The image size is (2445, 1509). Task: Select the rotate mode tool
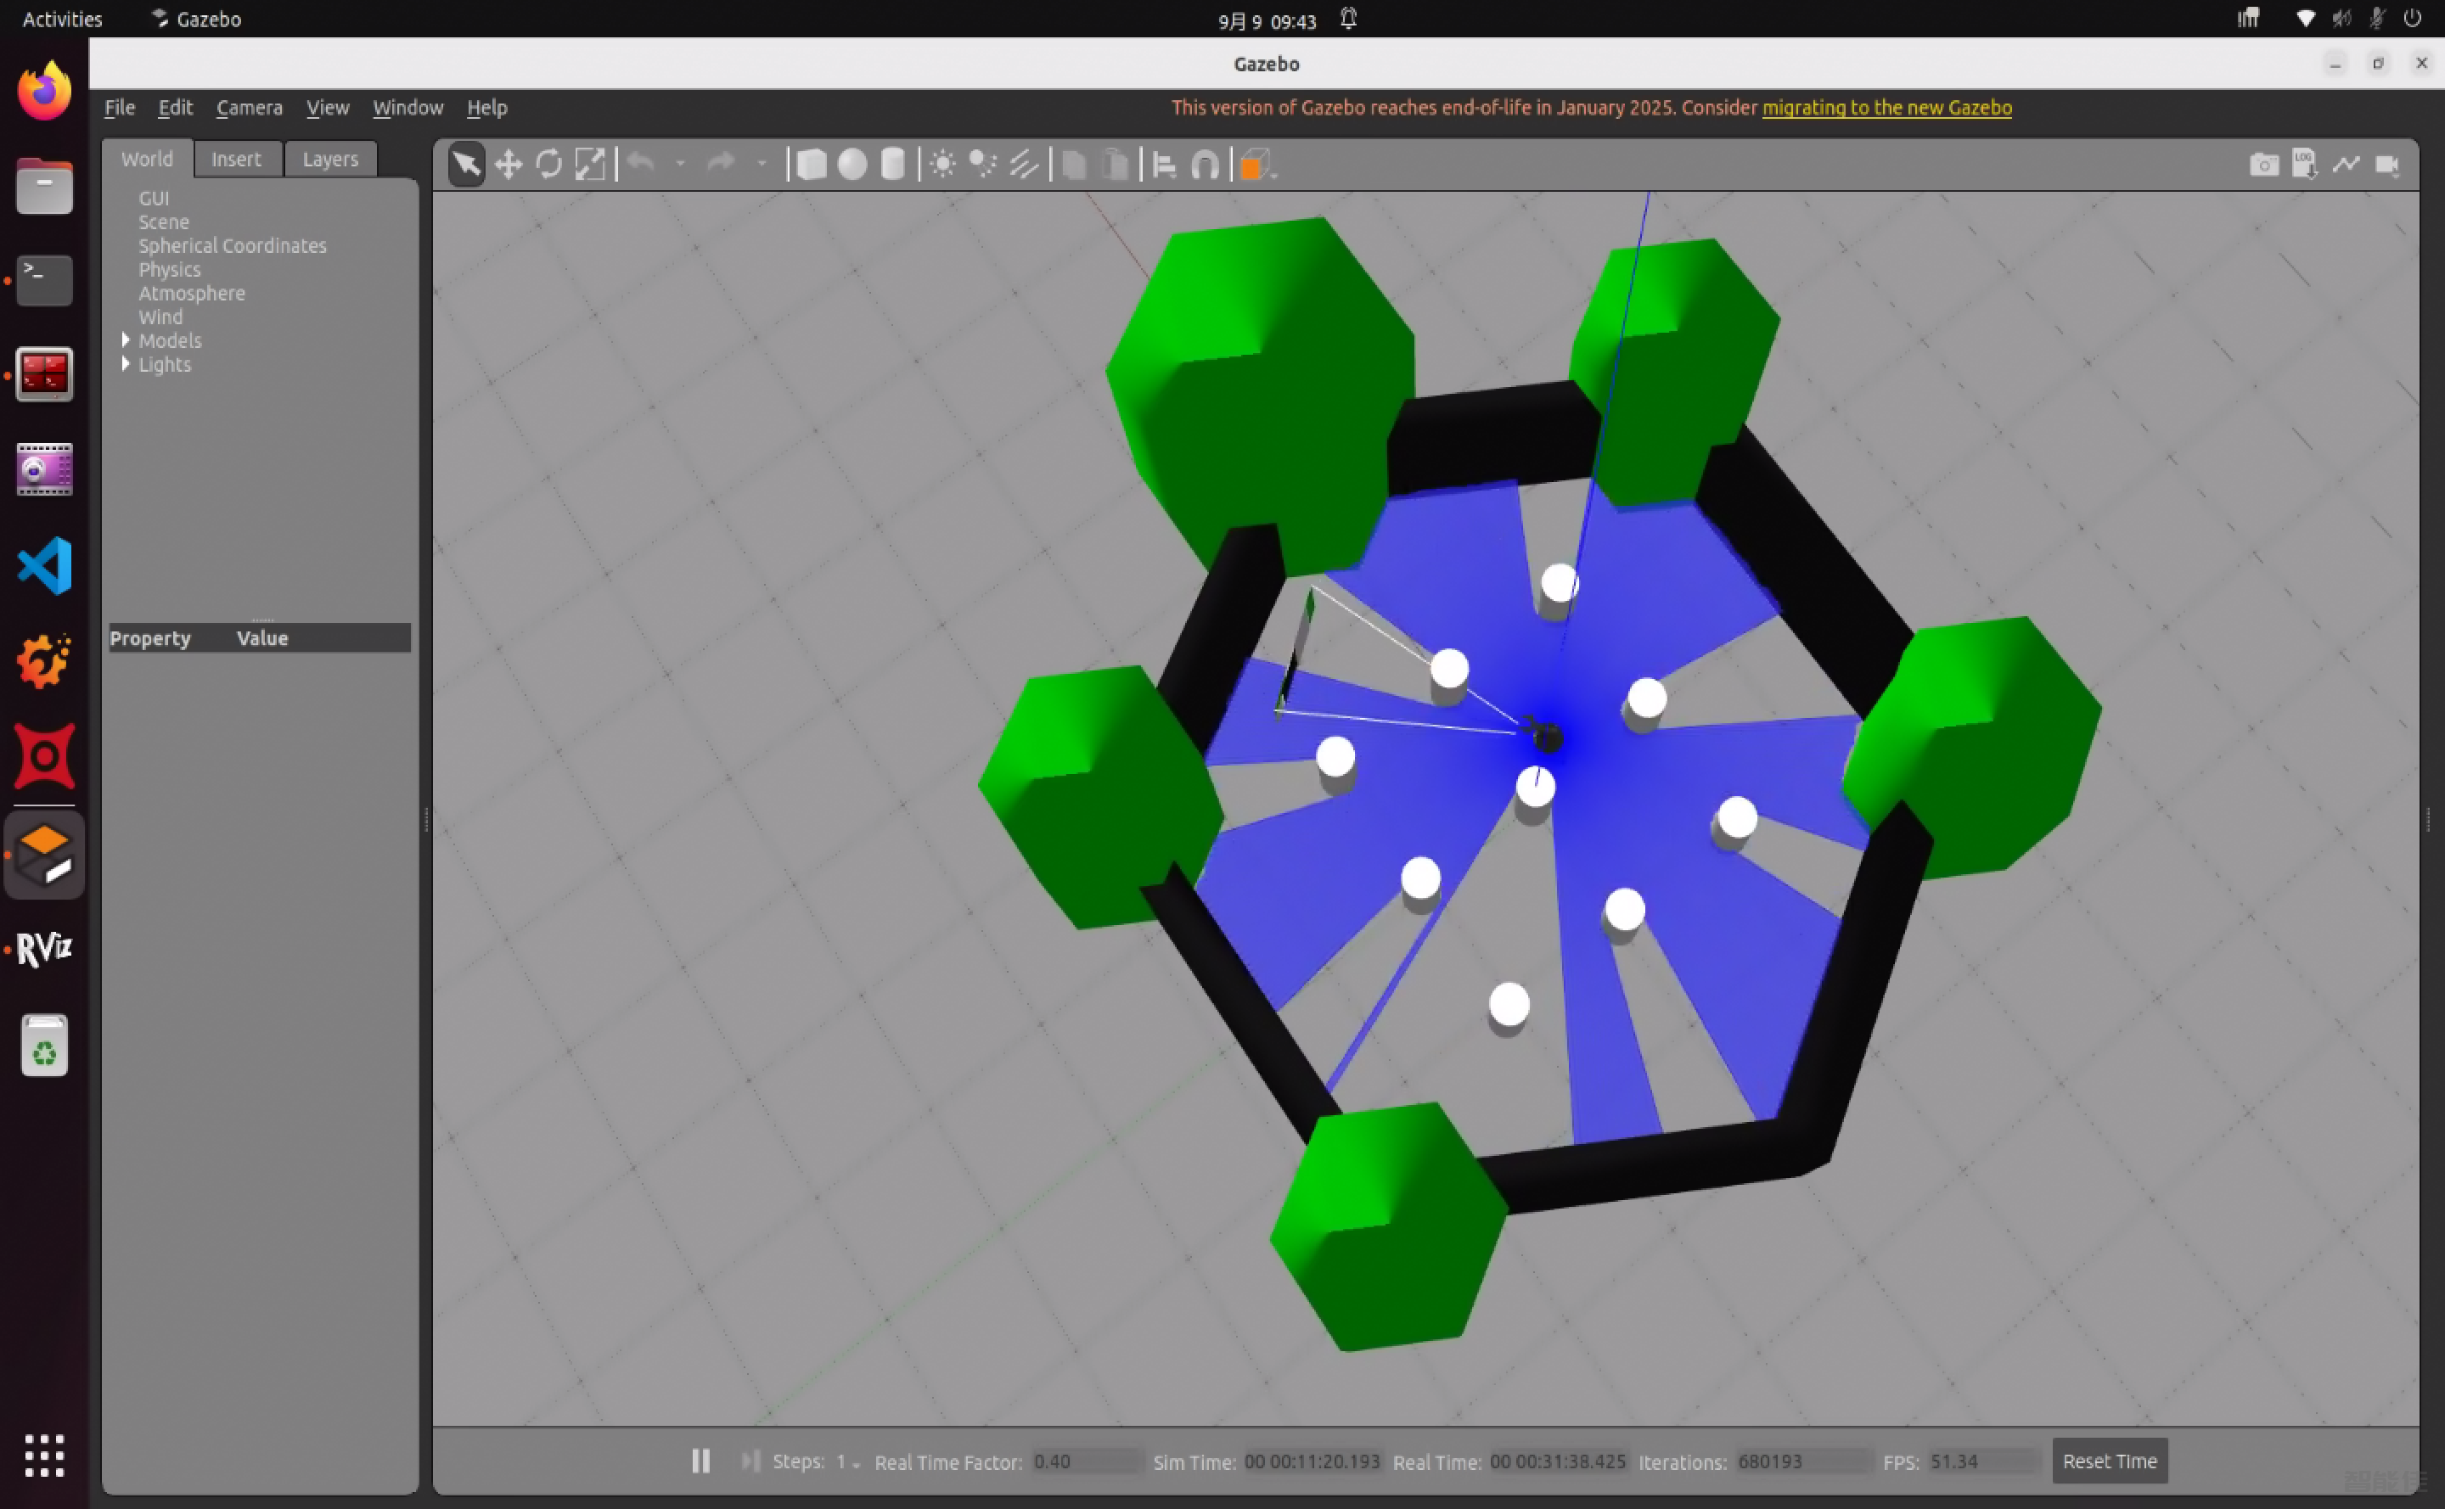coord(549,165)
